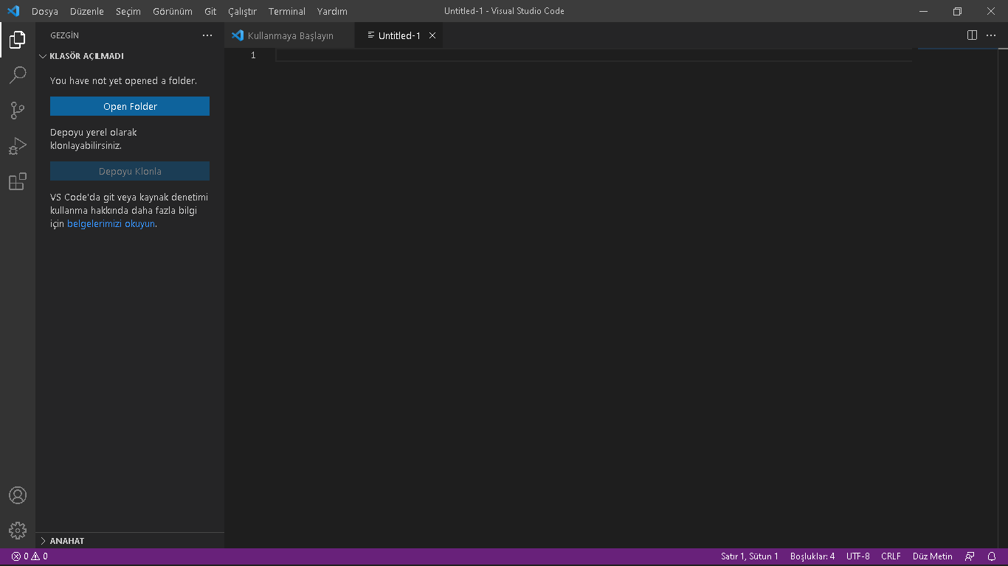Viewport: 1008px width, 566px height.
Task: Click the Open Folder button
Action: (x=130, y=106)
